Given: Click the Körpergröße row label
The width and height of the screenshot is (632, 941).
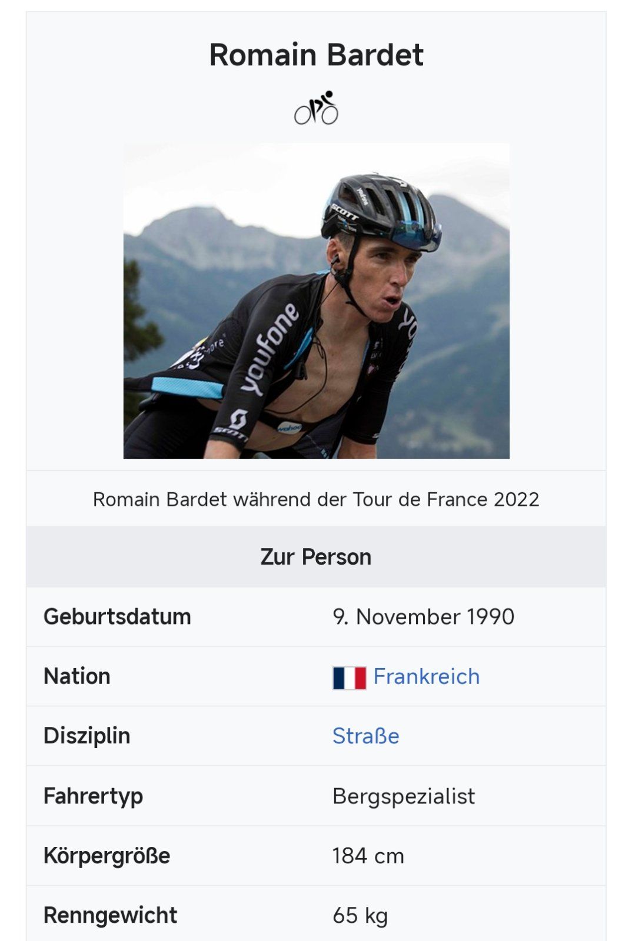Looking at the screenshot, I should coord(107,856).
